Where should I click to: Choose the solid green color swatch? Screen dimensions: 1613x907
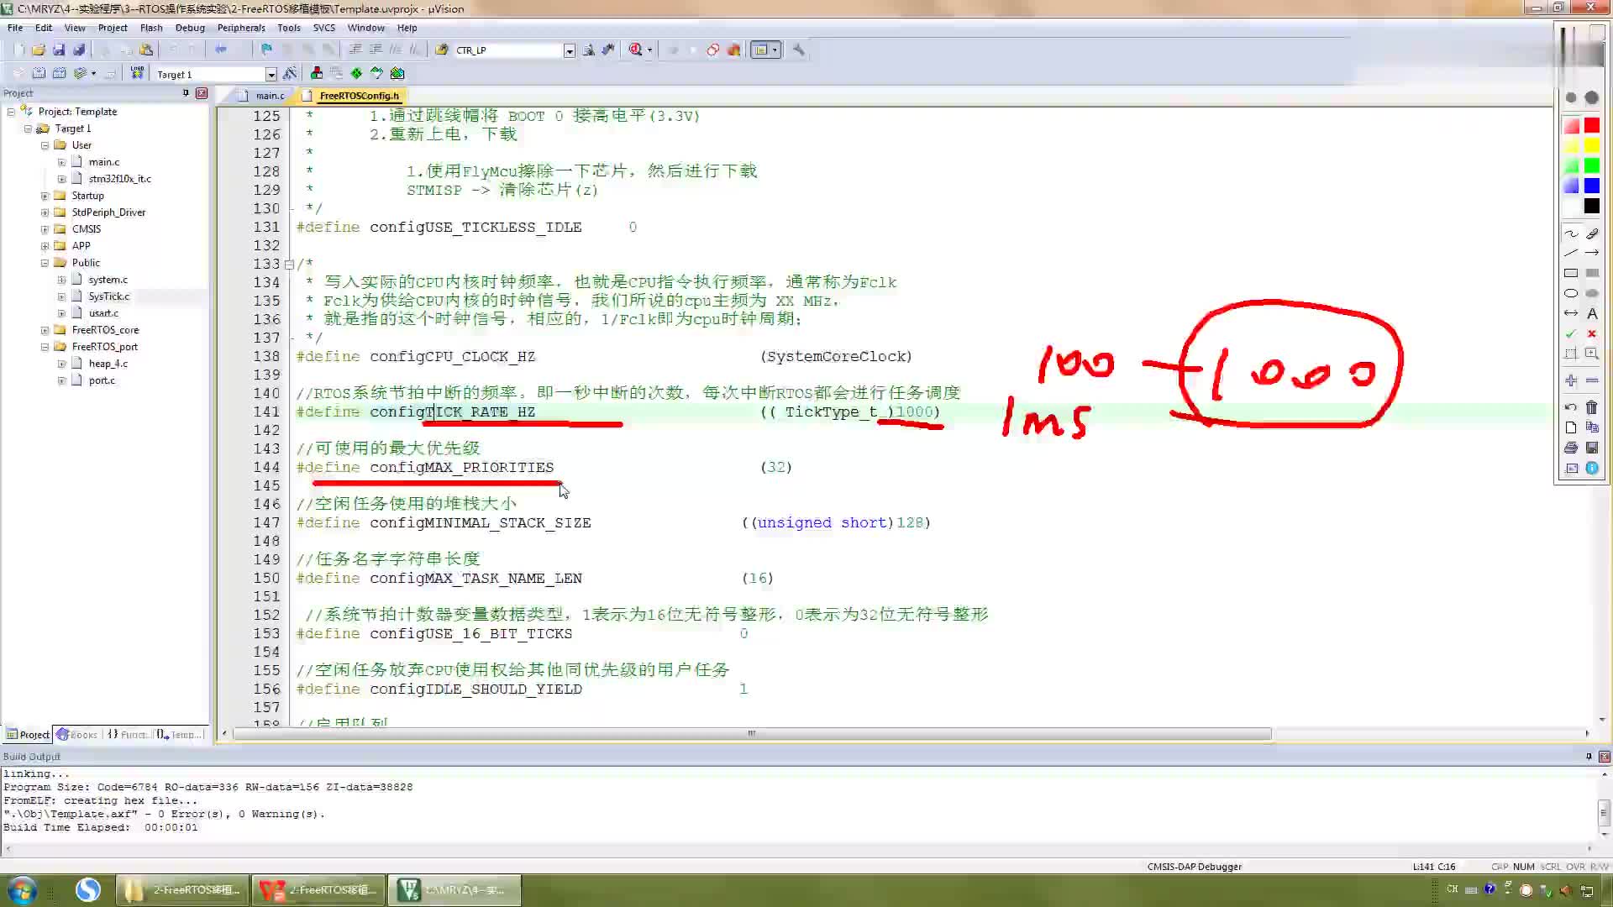pos(1591,165)
